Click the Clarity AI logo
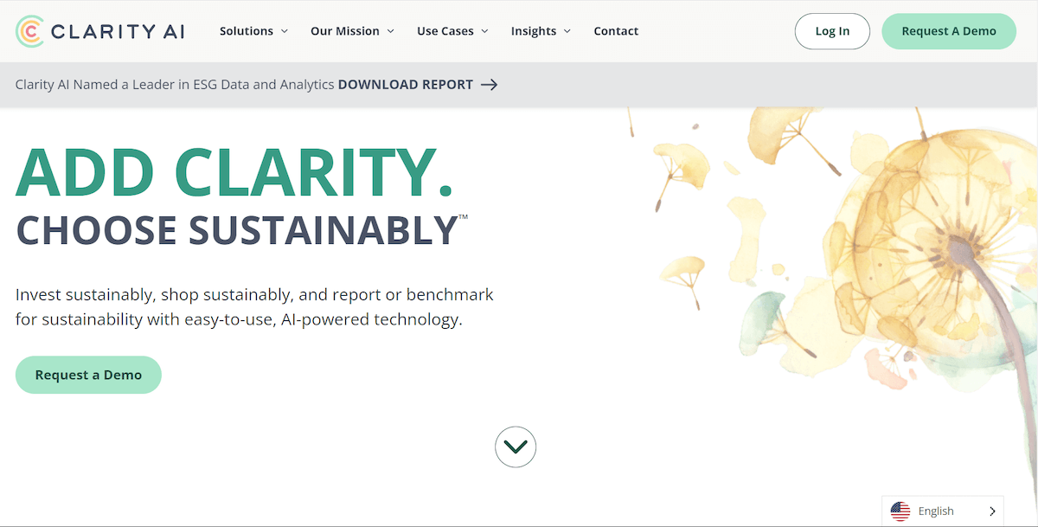This screenshot has height=527, width=1038. coord(99,31)
